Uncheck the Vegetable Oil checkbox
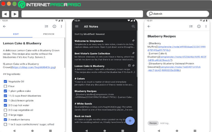Viewport: 212px width, 132px height. 6,81
